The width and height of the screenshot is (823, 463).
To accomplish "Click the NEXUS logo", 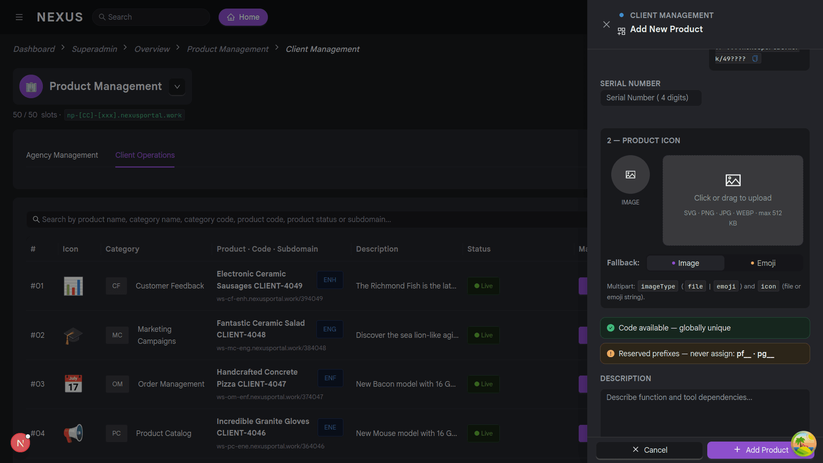I will click(x=60, y=17).
